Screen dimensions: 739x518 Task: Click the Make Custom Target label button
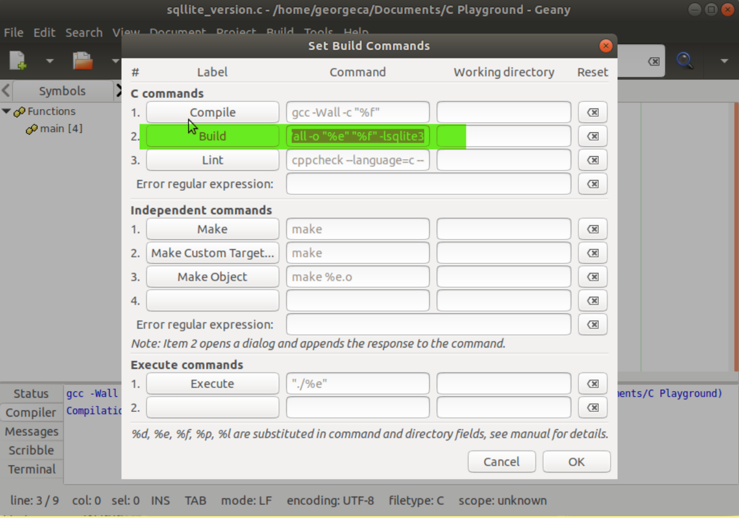click(213, 253)
